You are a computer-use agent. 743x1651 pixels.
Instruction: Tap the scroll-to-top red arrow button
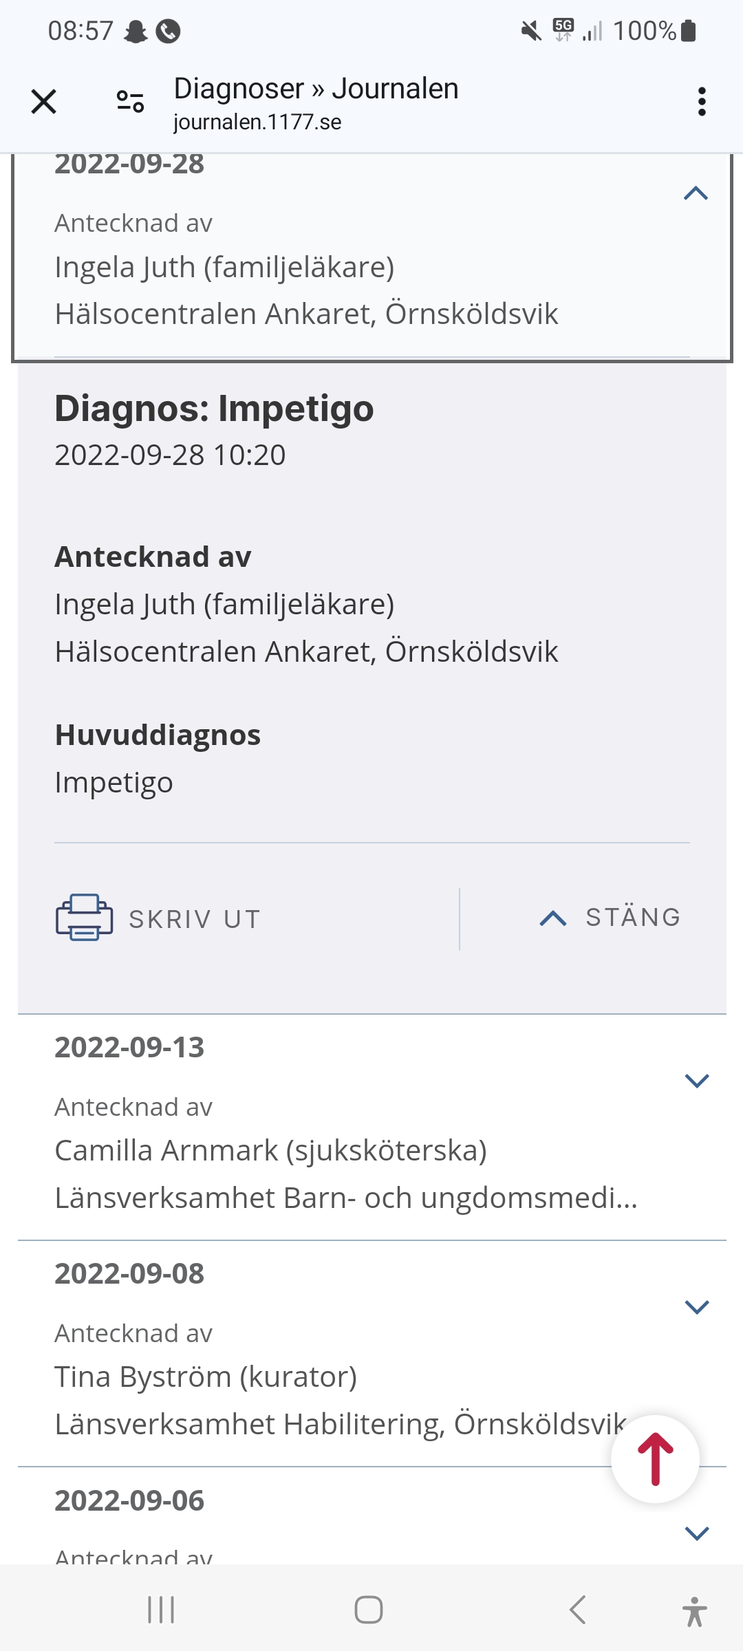point(655,1459)
